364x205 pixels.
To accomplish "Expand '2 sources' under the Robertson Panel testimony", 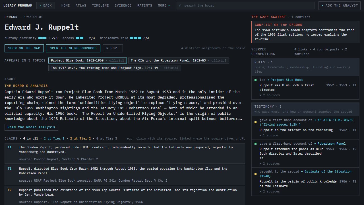I will (270, 163).
